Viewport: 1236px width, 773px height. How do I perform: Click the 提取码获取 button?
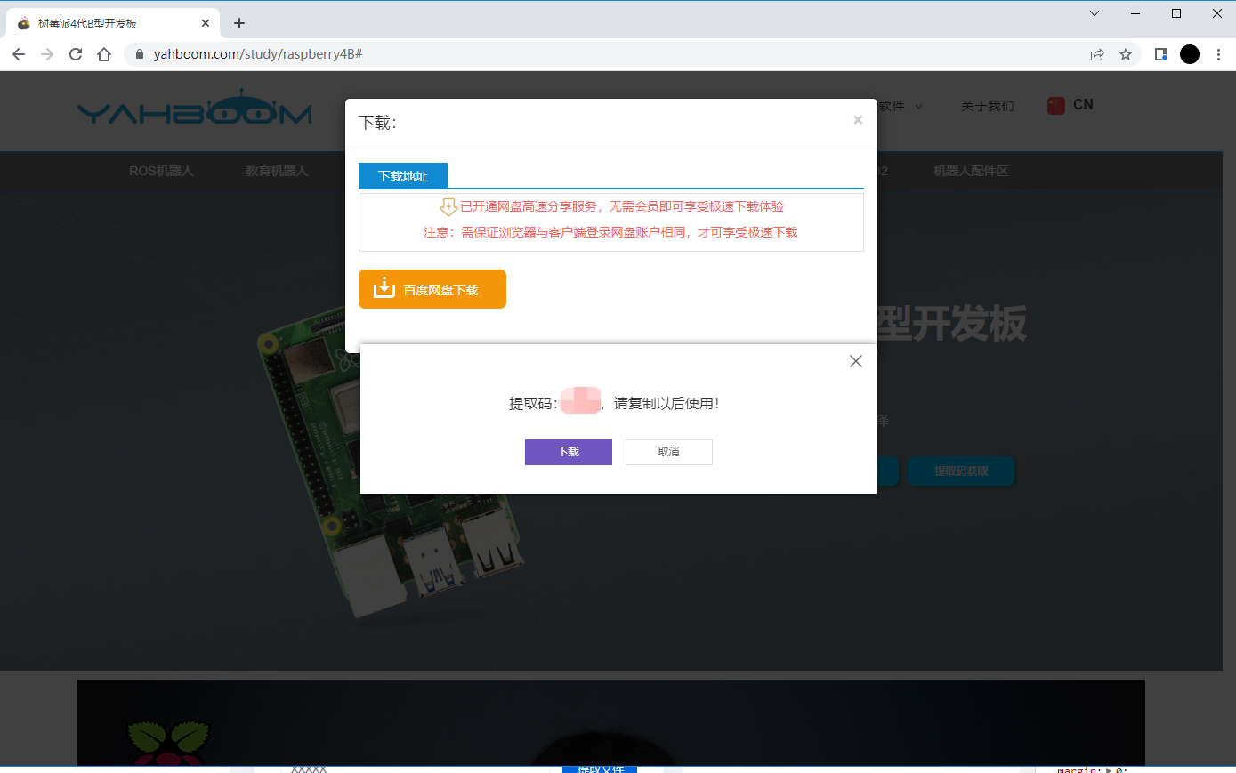click(x=961, y=471)
